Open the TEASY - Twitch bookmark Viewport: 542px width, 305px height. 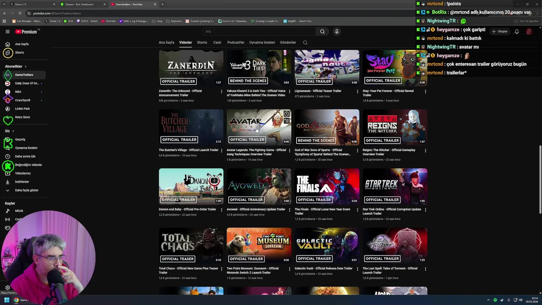pos(87,21)
